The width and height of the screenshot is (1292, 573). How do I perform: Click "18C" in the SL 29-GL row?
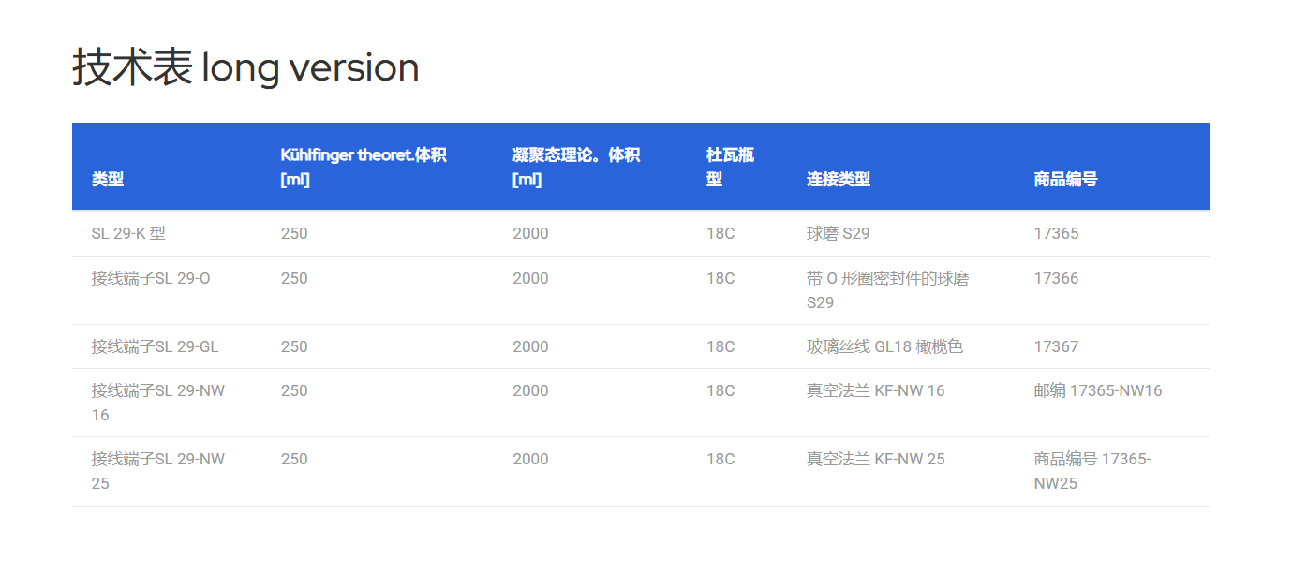[x=720, y=346]
